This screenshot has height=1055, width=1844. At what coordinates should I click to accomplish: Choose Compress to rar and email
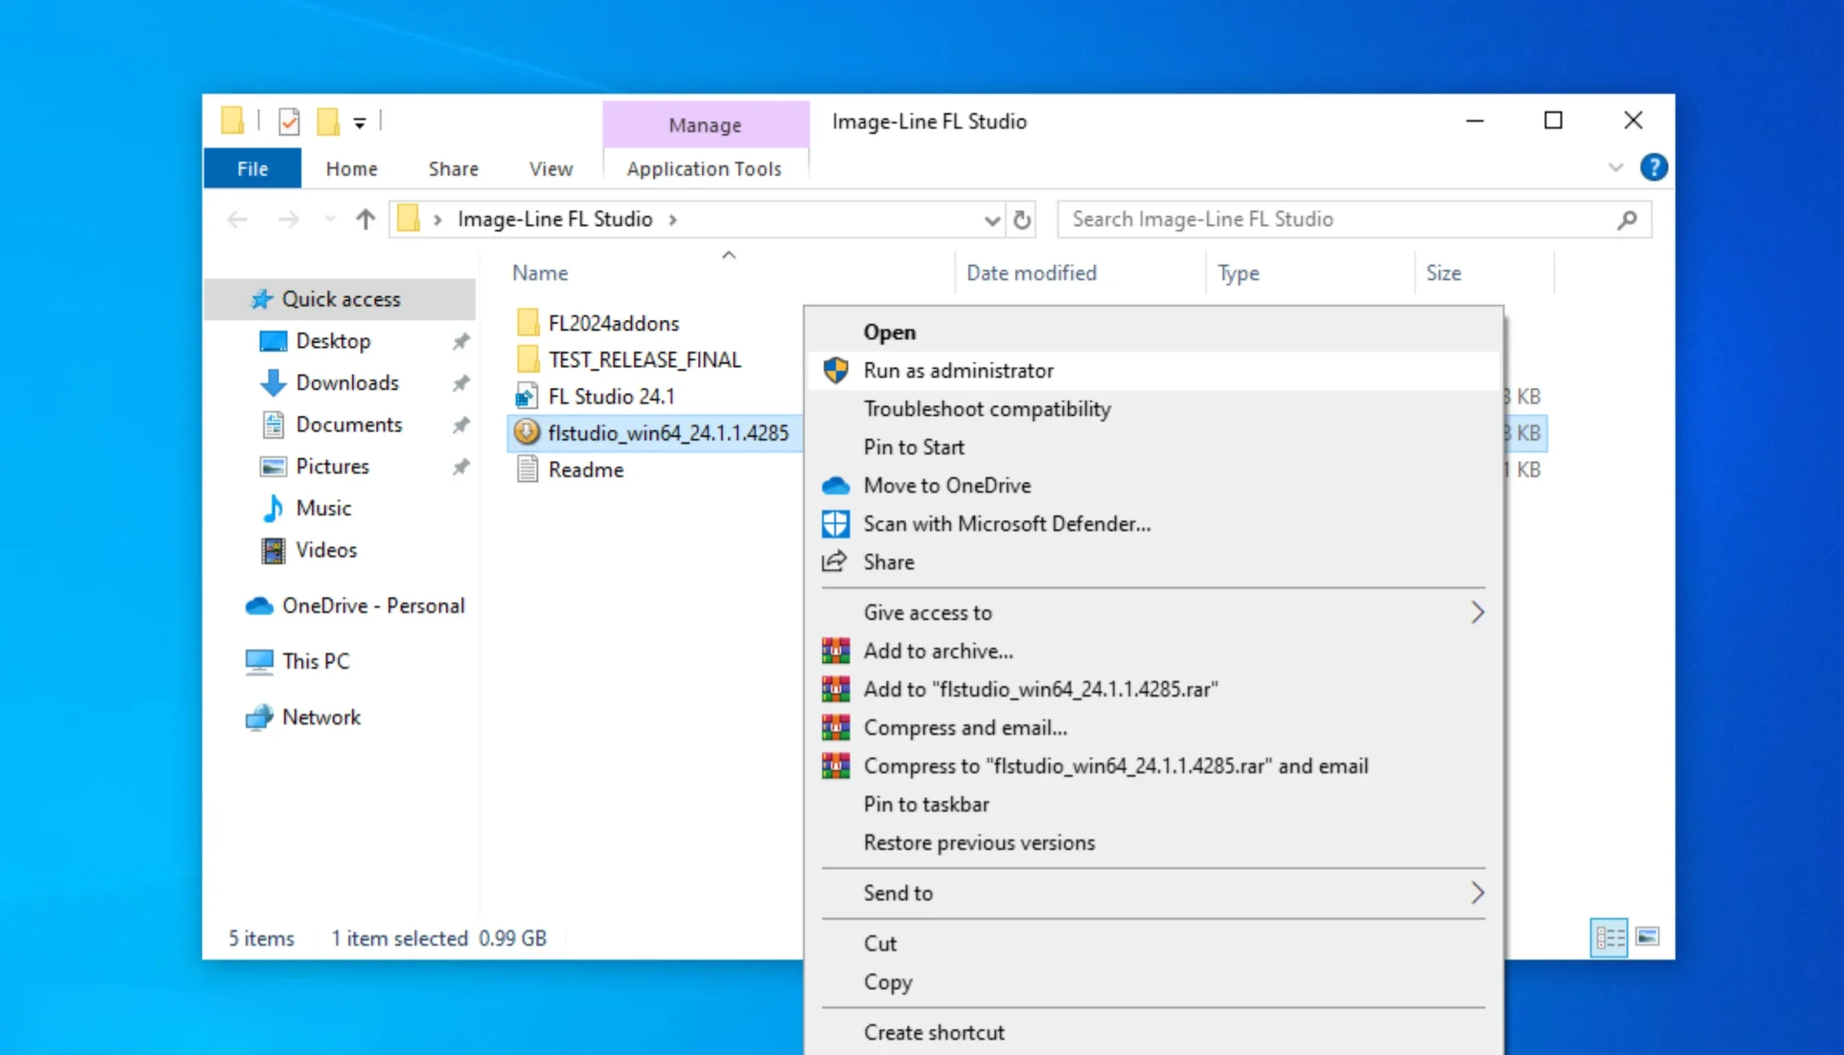[1152, 766]
